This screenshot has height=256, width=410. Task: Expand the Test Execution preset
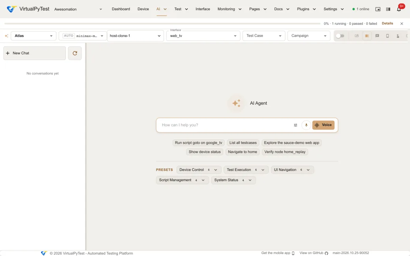click(x=246, y=170)
